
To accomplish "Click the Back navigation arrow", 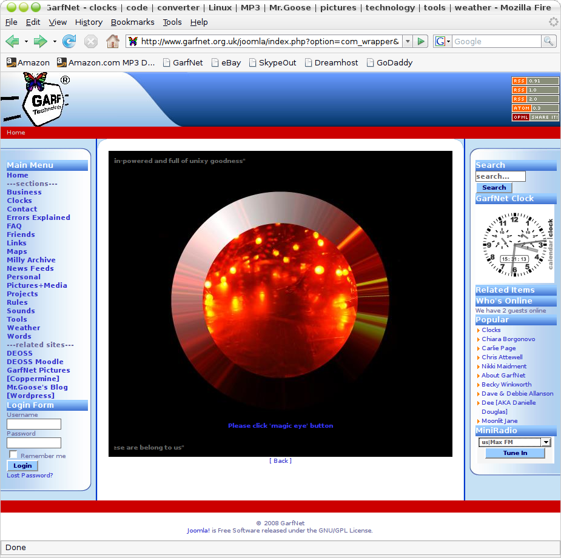I will click(13, 41).
